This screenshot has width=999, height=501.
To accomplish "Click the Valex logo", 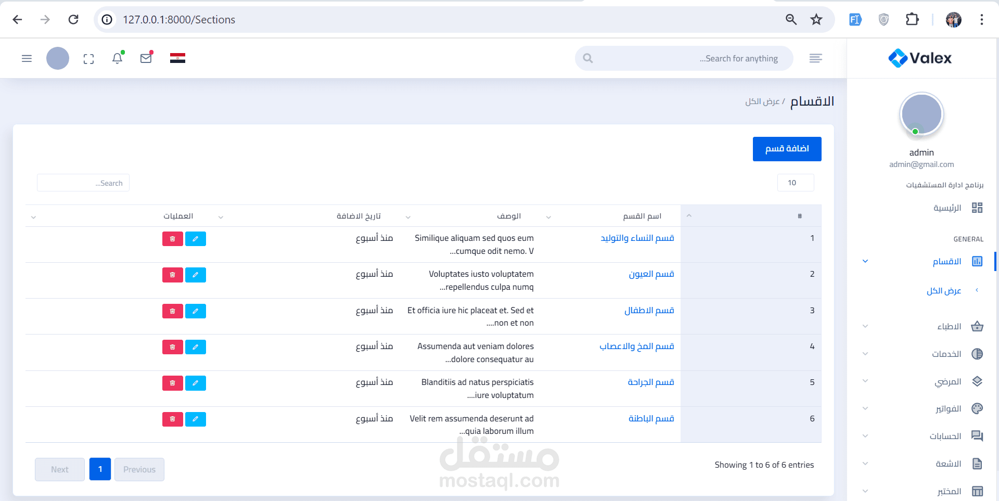I will tap(920, 58).
